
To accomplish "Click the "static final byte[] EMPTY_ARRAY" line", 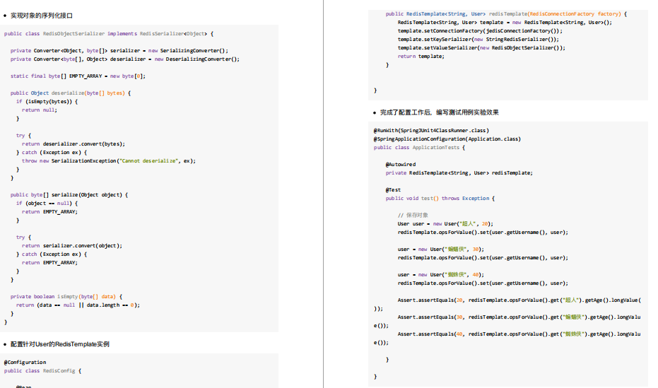I will pyautogui.click(x=78, y=76).
